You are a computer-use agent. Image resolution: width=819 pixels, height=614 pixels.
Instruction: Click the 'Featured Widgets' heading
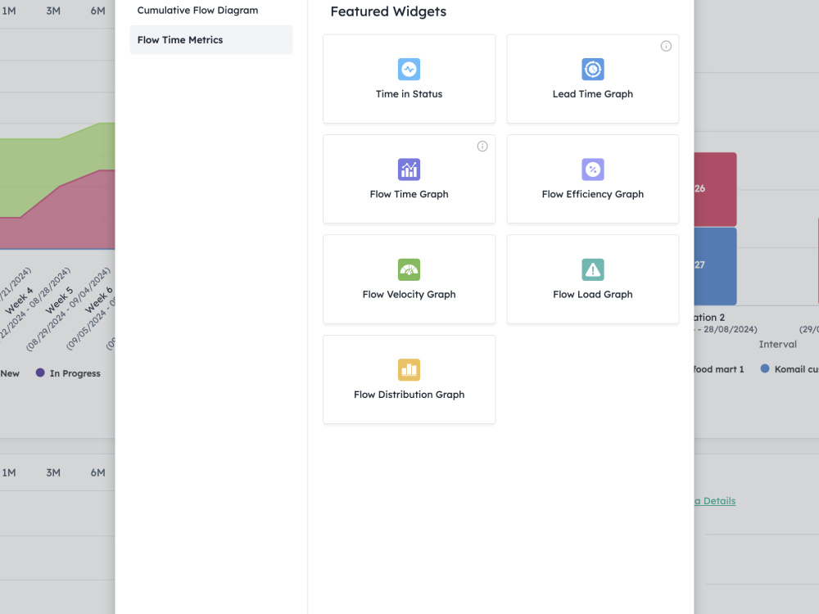coord(388,11)
